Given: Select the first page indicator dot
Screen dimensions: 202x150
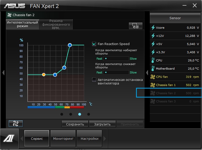Looking at the screenshot, I should [62, 114].
